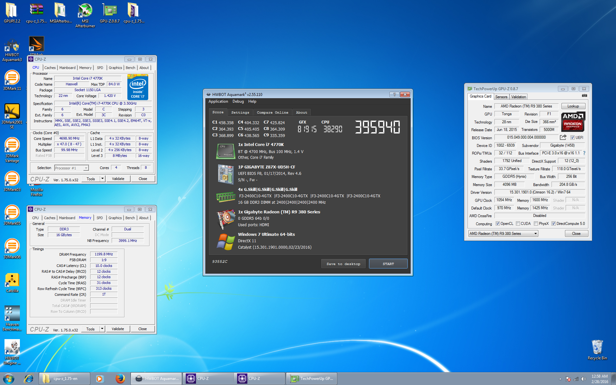Expand Tools dropdown arrow in bottom CPU-Z
The width and height of the screenshot is (616, 385).
102,329
